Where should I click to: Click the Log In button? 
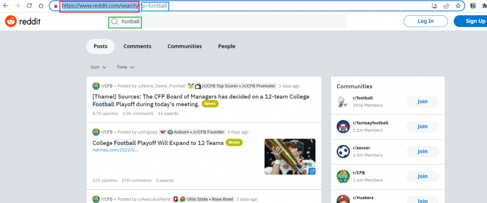pyautogui.click(x=426, y=21)
